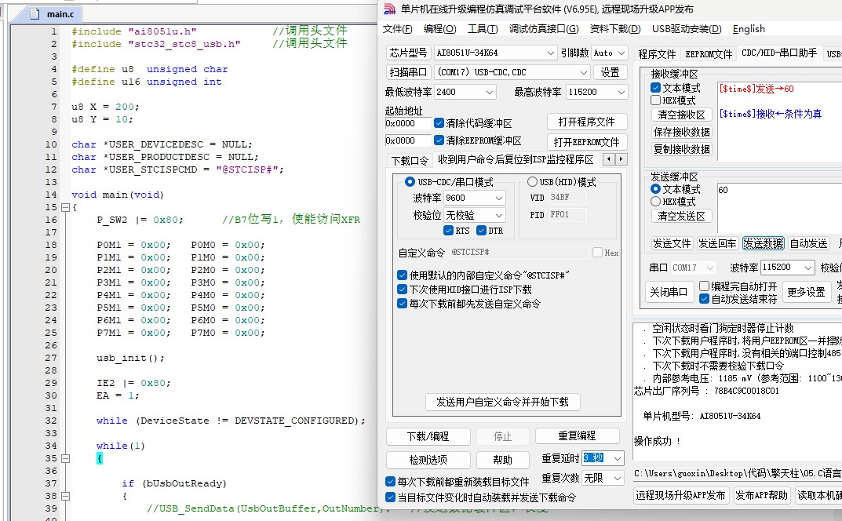
Task: Open the 芯片型号 AI8051U-34K64 dropdown
Action: pyautogui.click(x=550, y=53)
